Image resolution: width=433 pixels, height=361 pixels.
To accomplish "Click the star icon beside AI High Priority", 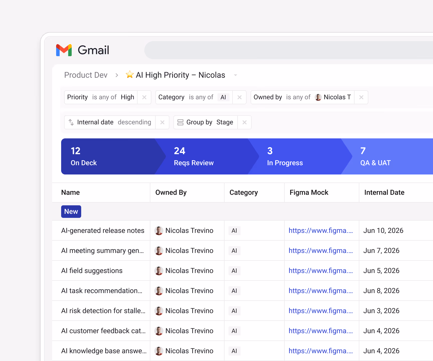I will [130, 74].
